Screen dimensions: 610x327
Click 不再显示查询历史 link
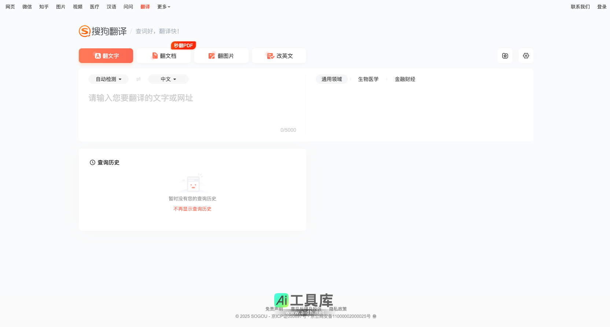192,209
